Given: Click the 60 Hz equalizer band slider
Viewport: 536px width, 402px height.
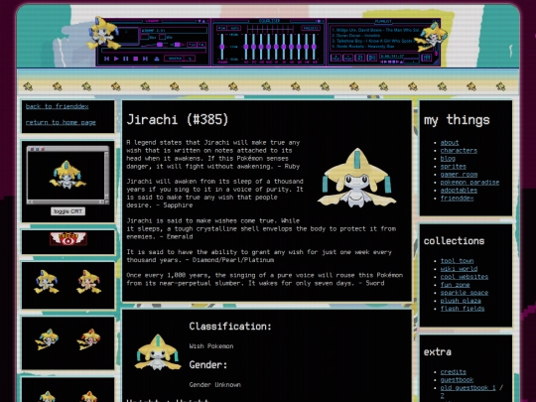Looking at the screenshot, I should tap(246, 47).
